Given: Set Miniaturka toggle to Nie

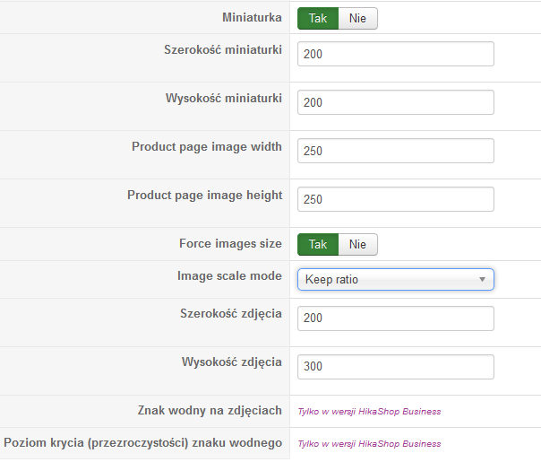Looking at the screenshot, I should (x=358, y=18).
